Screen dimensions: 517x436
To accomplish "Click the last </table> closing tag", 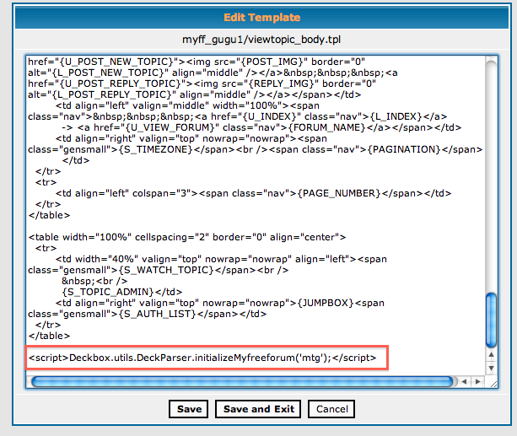I will [x=49, y=336].
